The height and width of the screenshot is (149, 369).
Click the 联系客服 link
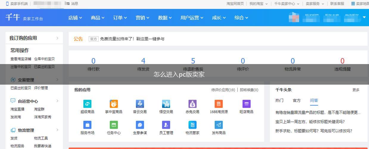pyautogui.click(x=337, y=4)
